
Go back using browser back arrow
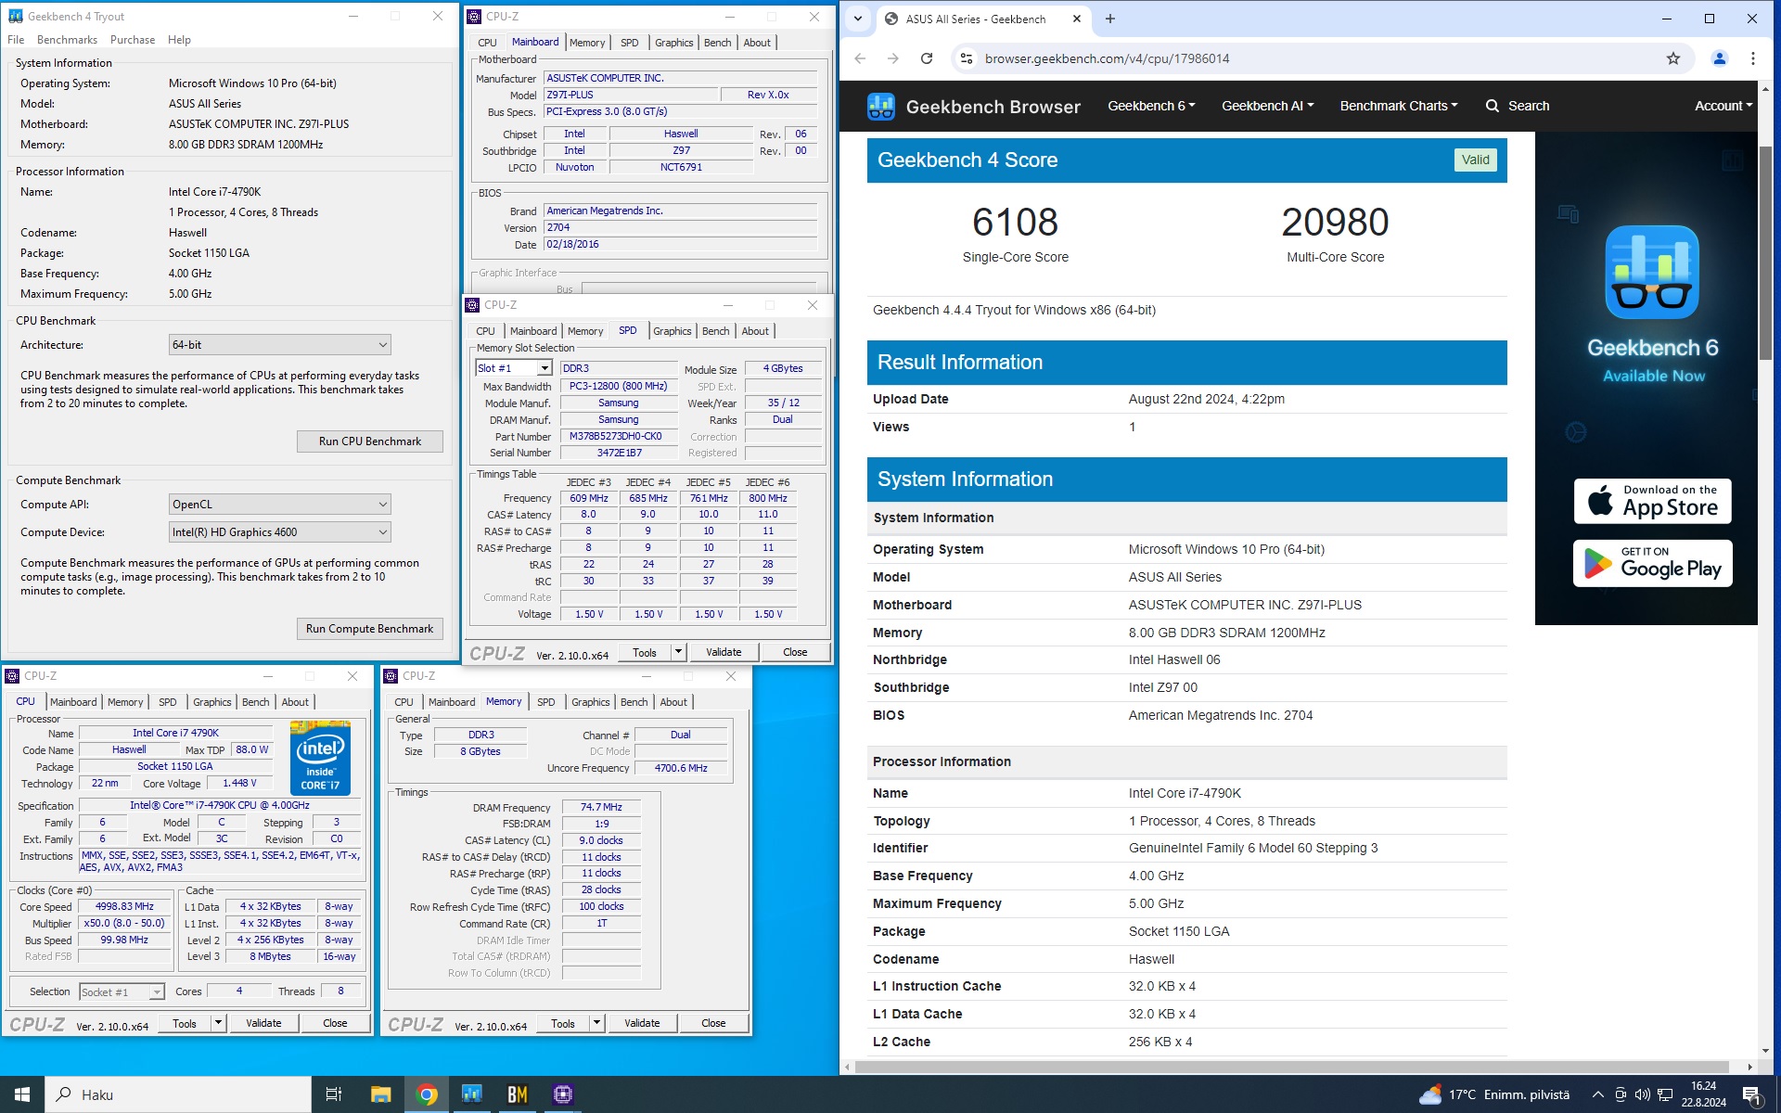click(x=860, y=58)
